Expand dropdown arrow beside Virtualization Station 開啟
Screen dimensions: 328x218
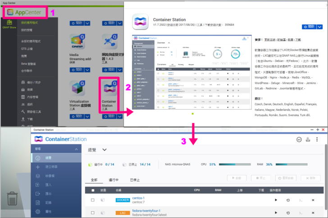coord(87,116)
